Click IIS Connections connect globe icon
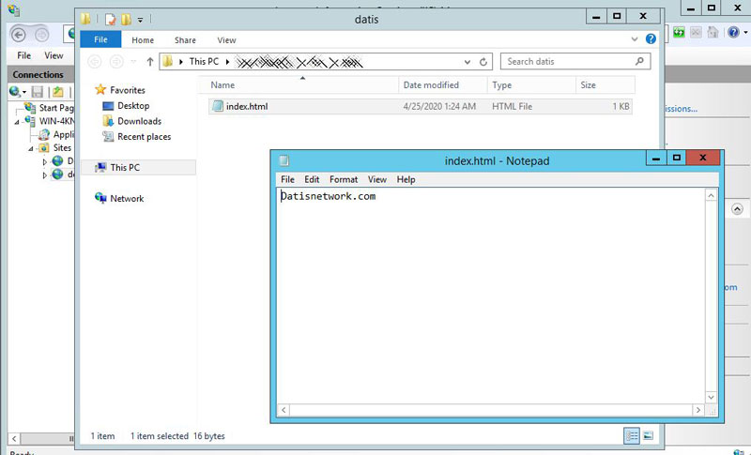This screenshot has width=751, height=455. [x=15, y=91]
